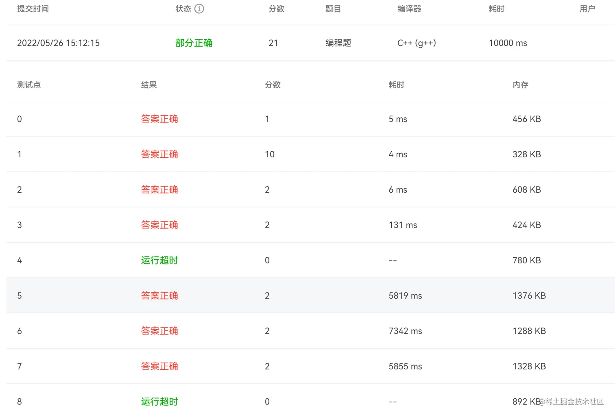The width and height of the screenshot is (615, 417).
Task: Click the 4 ms time value
Action: [398, 154]
